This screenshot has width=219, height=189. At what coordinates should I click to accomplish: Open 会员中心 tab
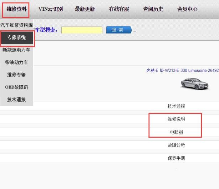(187, 9)
